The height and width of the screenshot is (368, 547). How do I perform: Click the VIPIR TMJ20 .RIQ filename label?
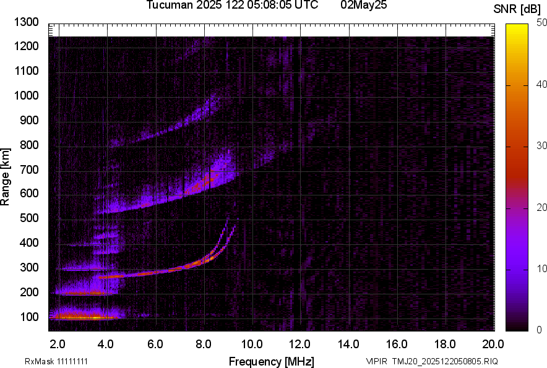432,361
